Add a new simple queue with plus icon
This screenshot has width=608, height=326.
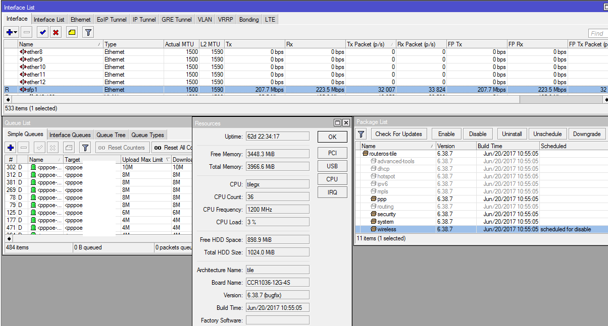pyautogui.click(x=11, y=148)
